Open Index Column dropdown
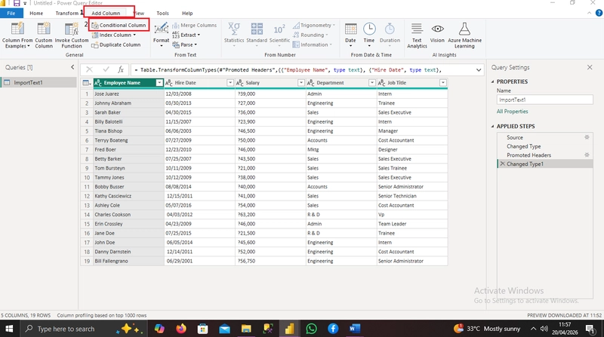Screen dimensions: 604x337 (x=114, y=35)
